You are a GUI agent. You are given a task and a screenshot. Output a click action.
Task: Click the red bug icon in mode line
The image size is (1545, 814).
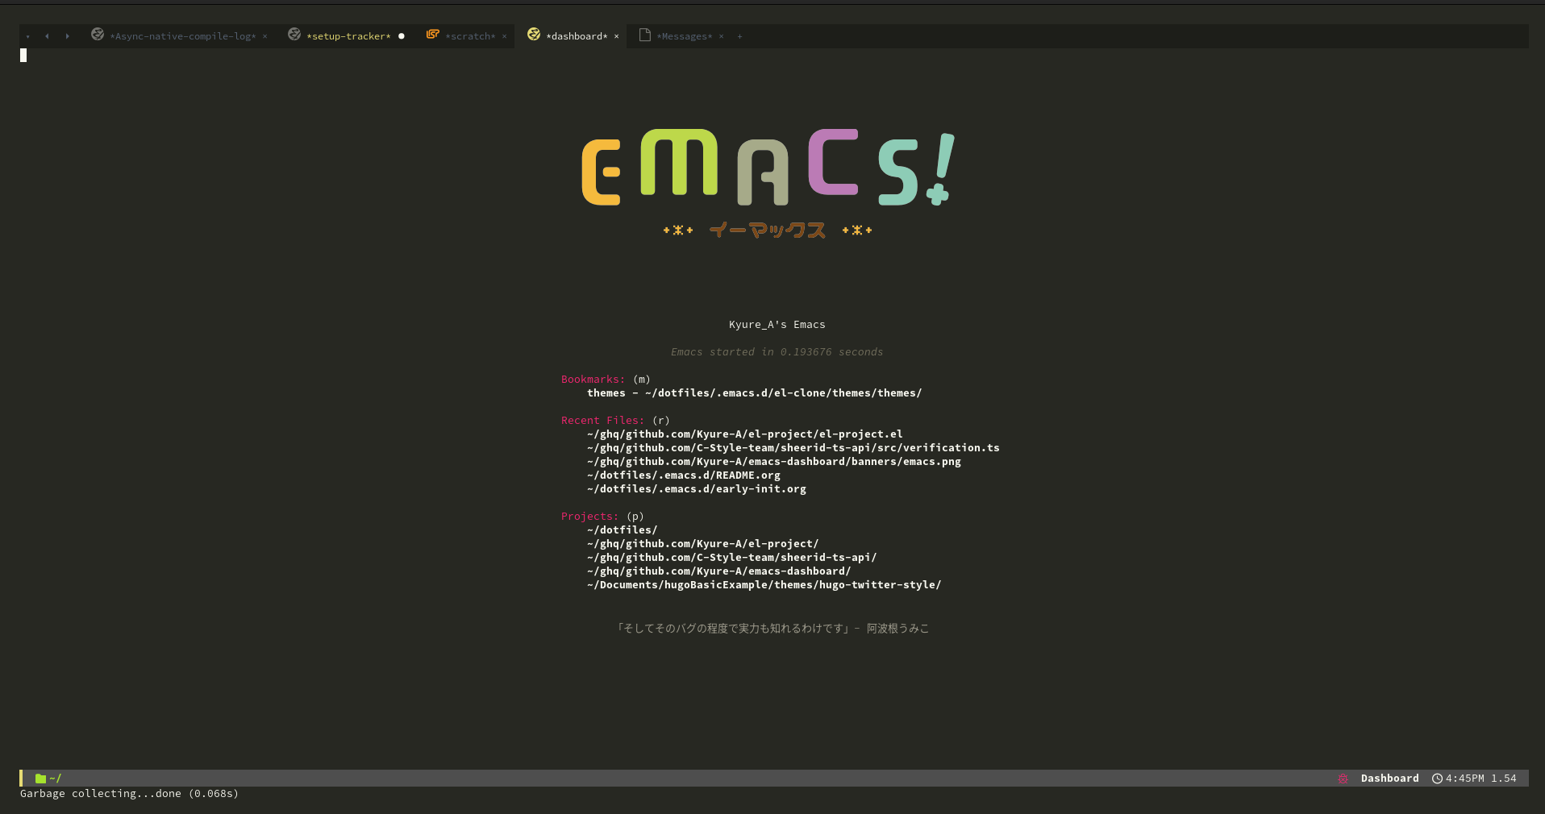click(x=1343, y=779)
